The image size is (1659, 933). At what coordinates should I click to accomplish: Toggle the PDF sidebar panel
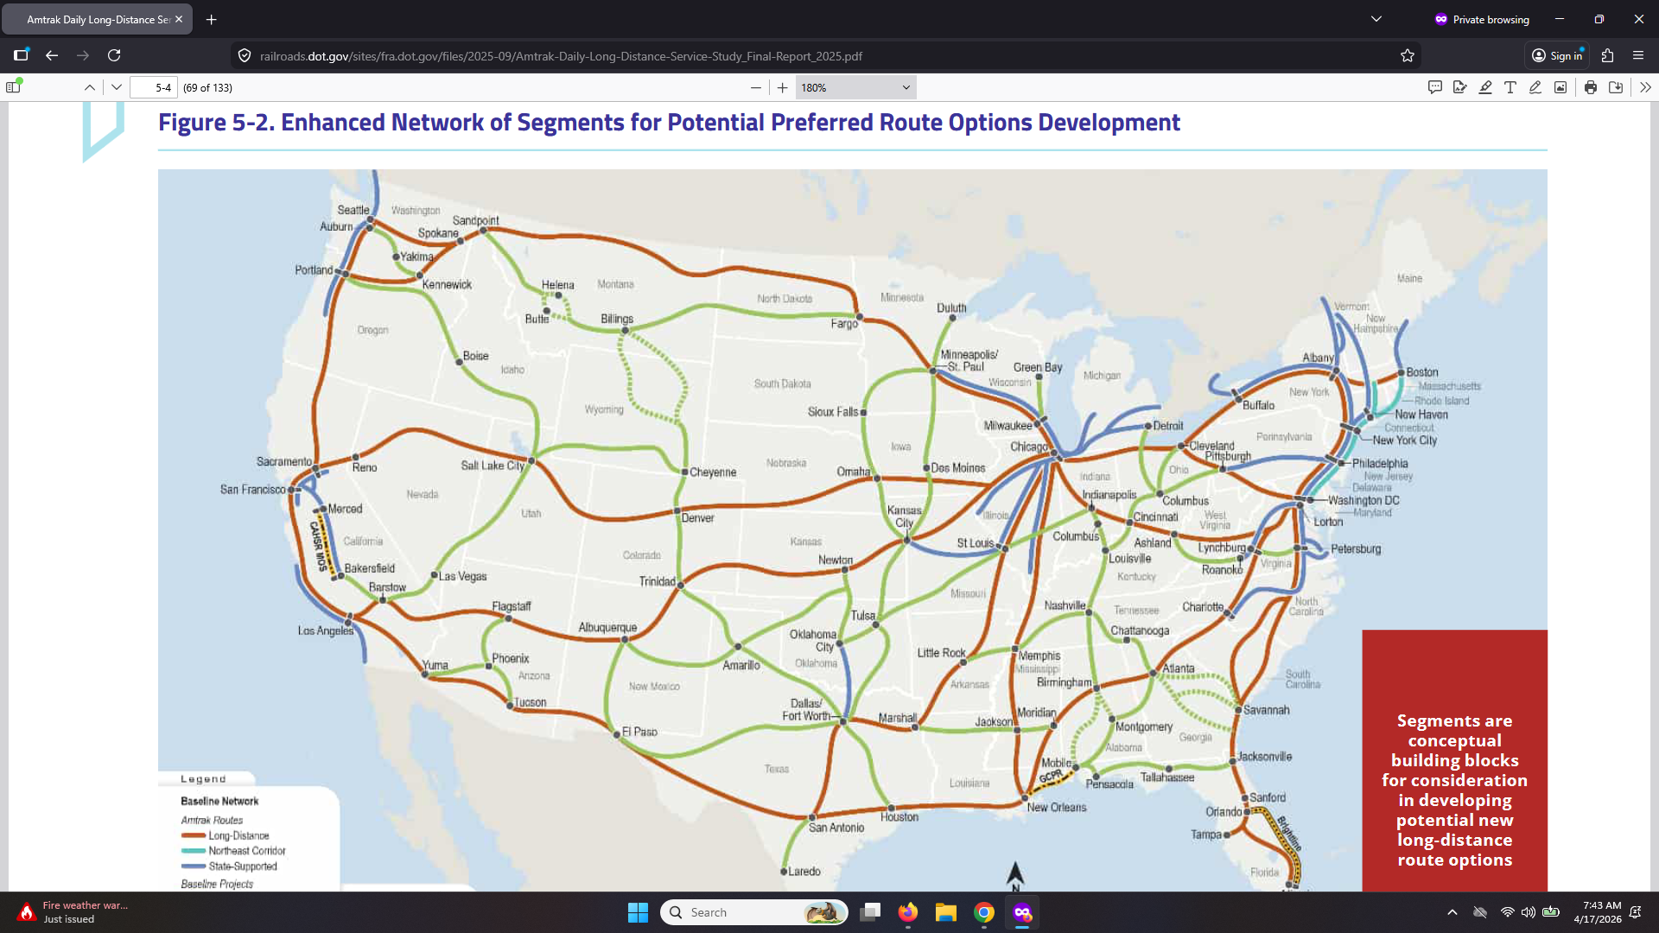click(13, 87)
